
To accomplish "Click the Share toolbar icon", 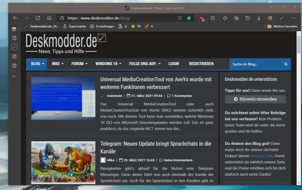I will point(270,18).
